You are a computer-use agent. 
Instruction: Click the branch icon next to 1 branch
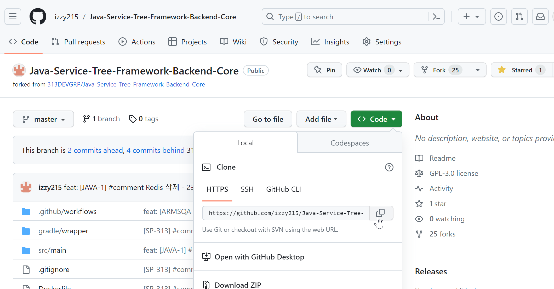pyautogui.click(x=86, y=119)
